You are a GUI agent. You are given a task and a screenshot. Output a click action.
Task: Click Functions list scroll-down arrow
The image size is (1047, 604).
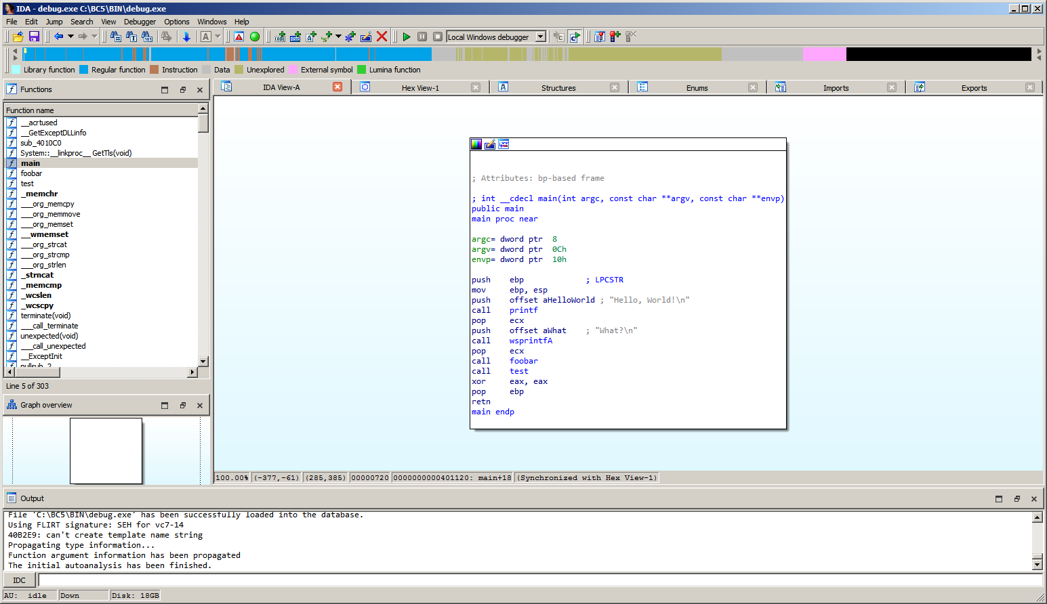(x=203, y=362)
